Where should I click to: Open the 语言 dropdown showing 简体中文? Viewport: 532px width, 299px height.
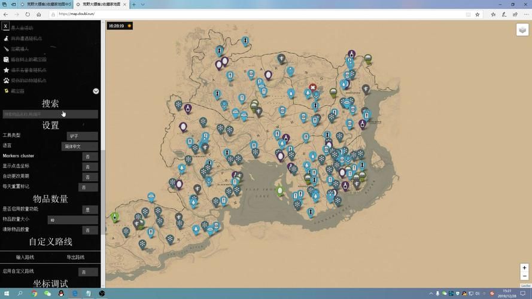click(80, 146)
